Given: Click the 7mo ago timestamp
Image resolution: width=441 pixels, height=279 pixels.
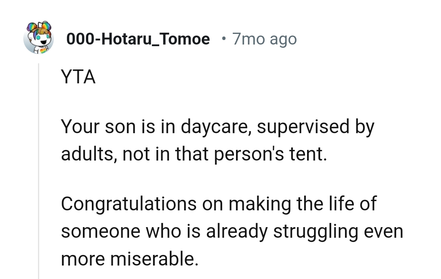Looking at the screenshot, I should coord(264,39).
